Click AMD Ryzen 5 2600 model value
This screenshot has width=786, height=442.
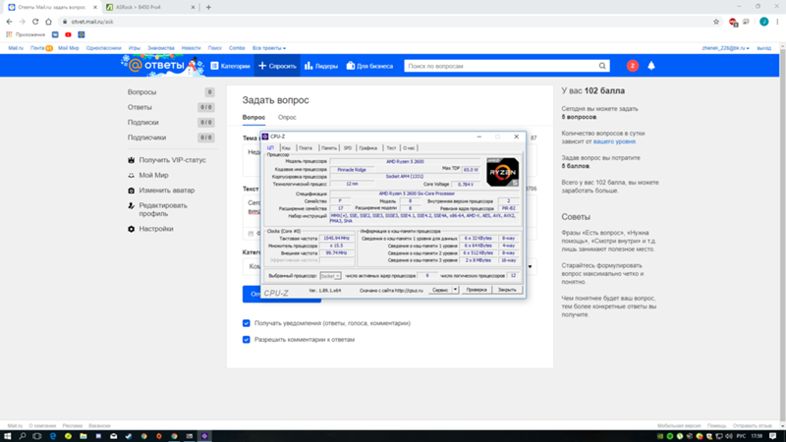click(405, 161)
